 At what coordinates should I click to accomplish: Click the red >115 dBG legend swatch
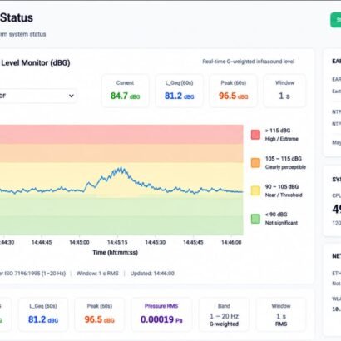(255, 135)
